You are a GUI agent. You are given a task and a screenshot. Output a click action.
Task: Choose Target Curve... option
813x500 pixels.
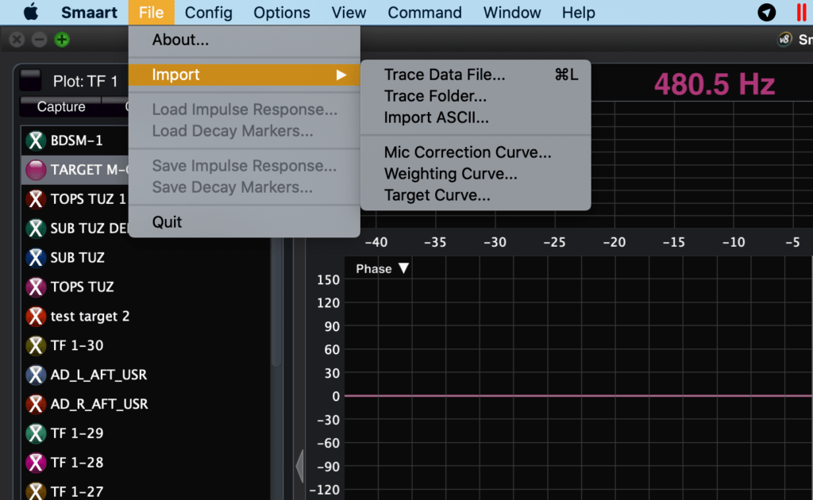[x=476, y=195]
